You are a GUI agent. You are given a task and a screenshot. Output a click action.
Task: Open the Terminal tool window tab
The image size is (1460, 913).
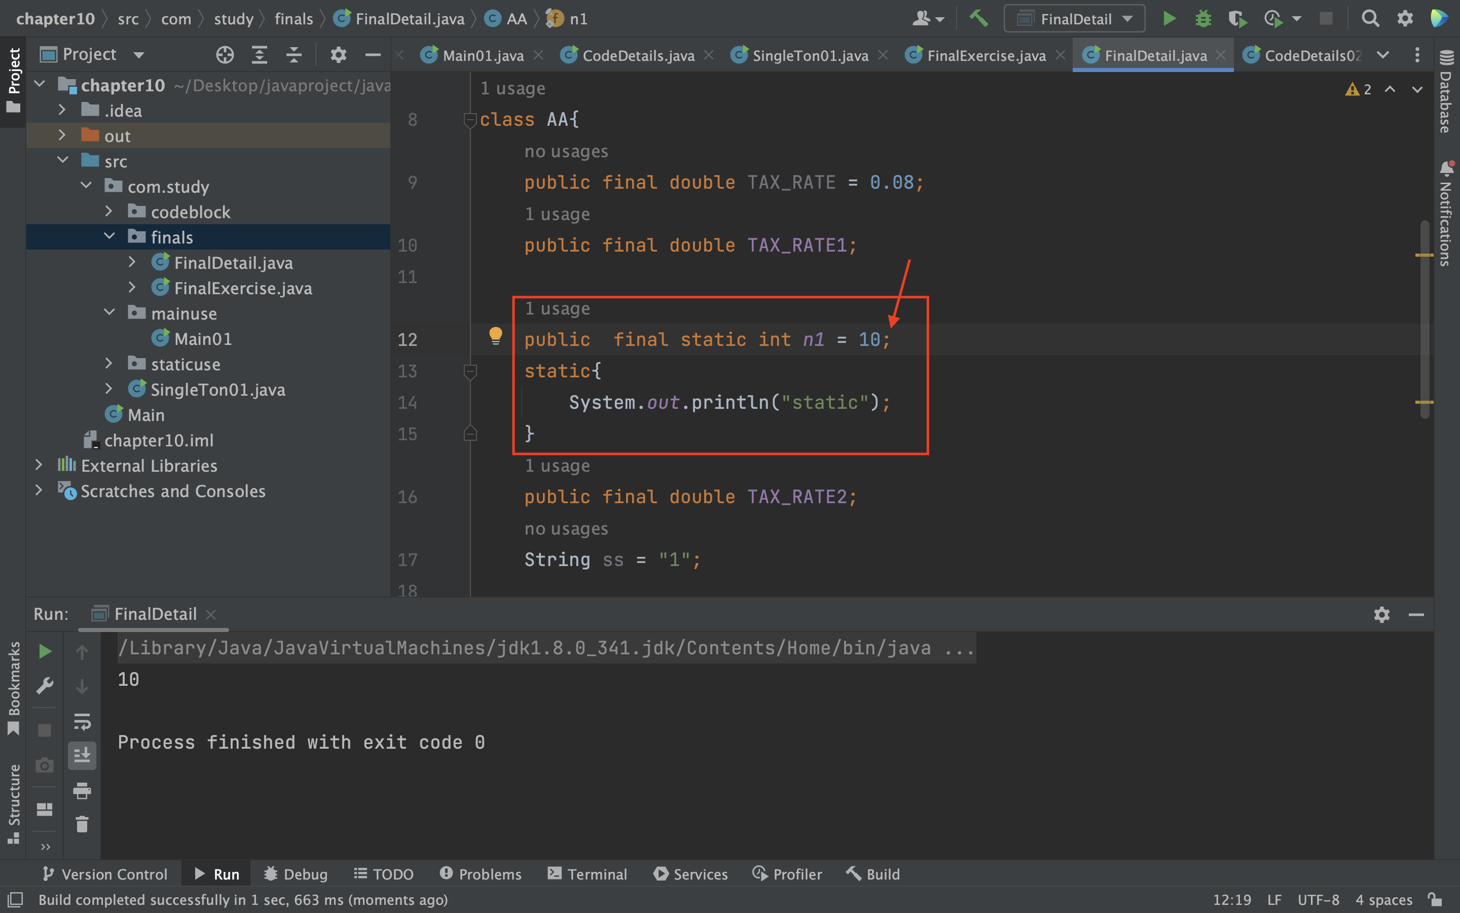587,874
